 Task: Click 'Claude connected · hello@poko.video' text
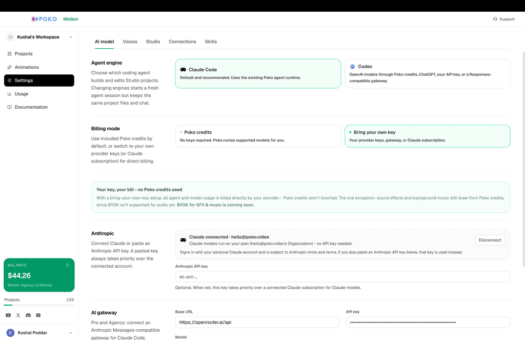[x=229, y=237]
